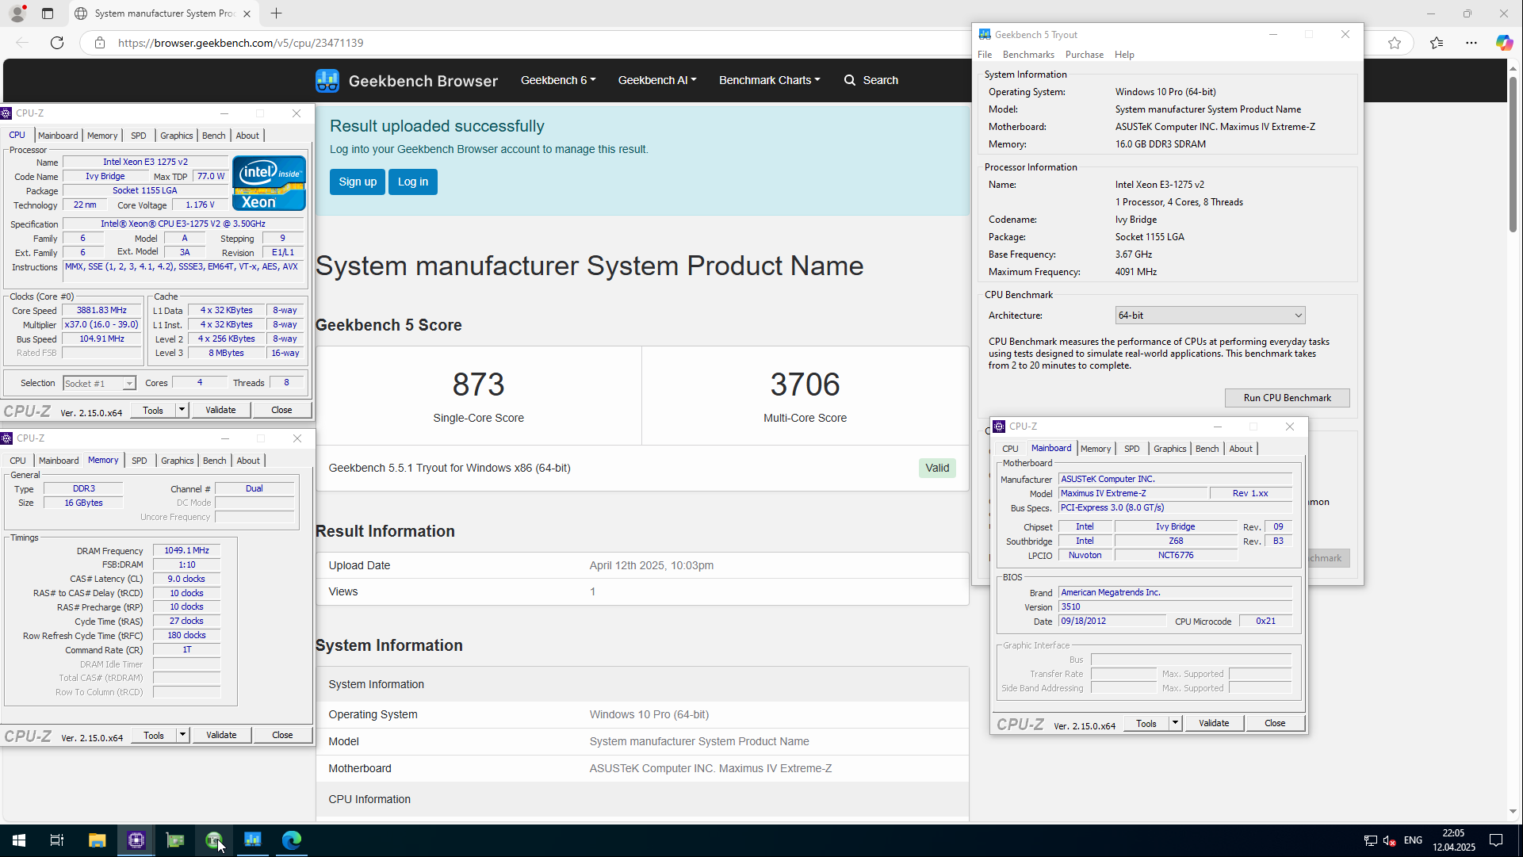Expand Tools arrow in CPU-Z CPU window
Image resolution: width=1523 pixels, height=857 pixels.
tap(182, 410)
